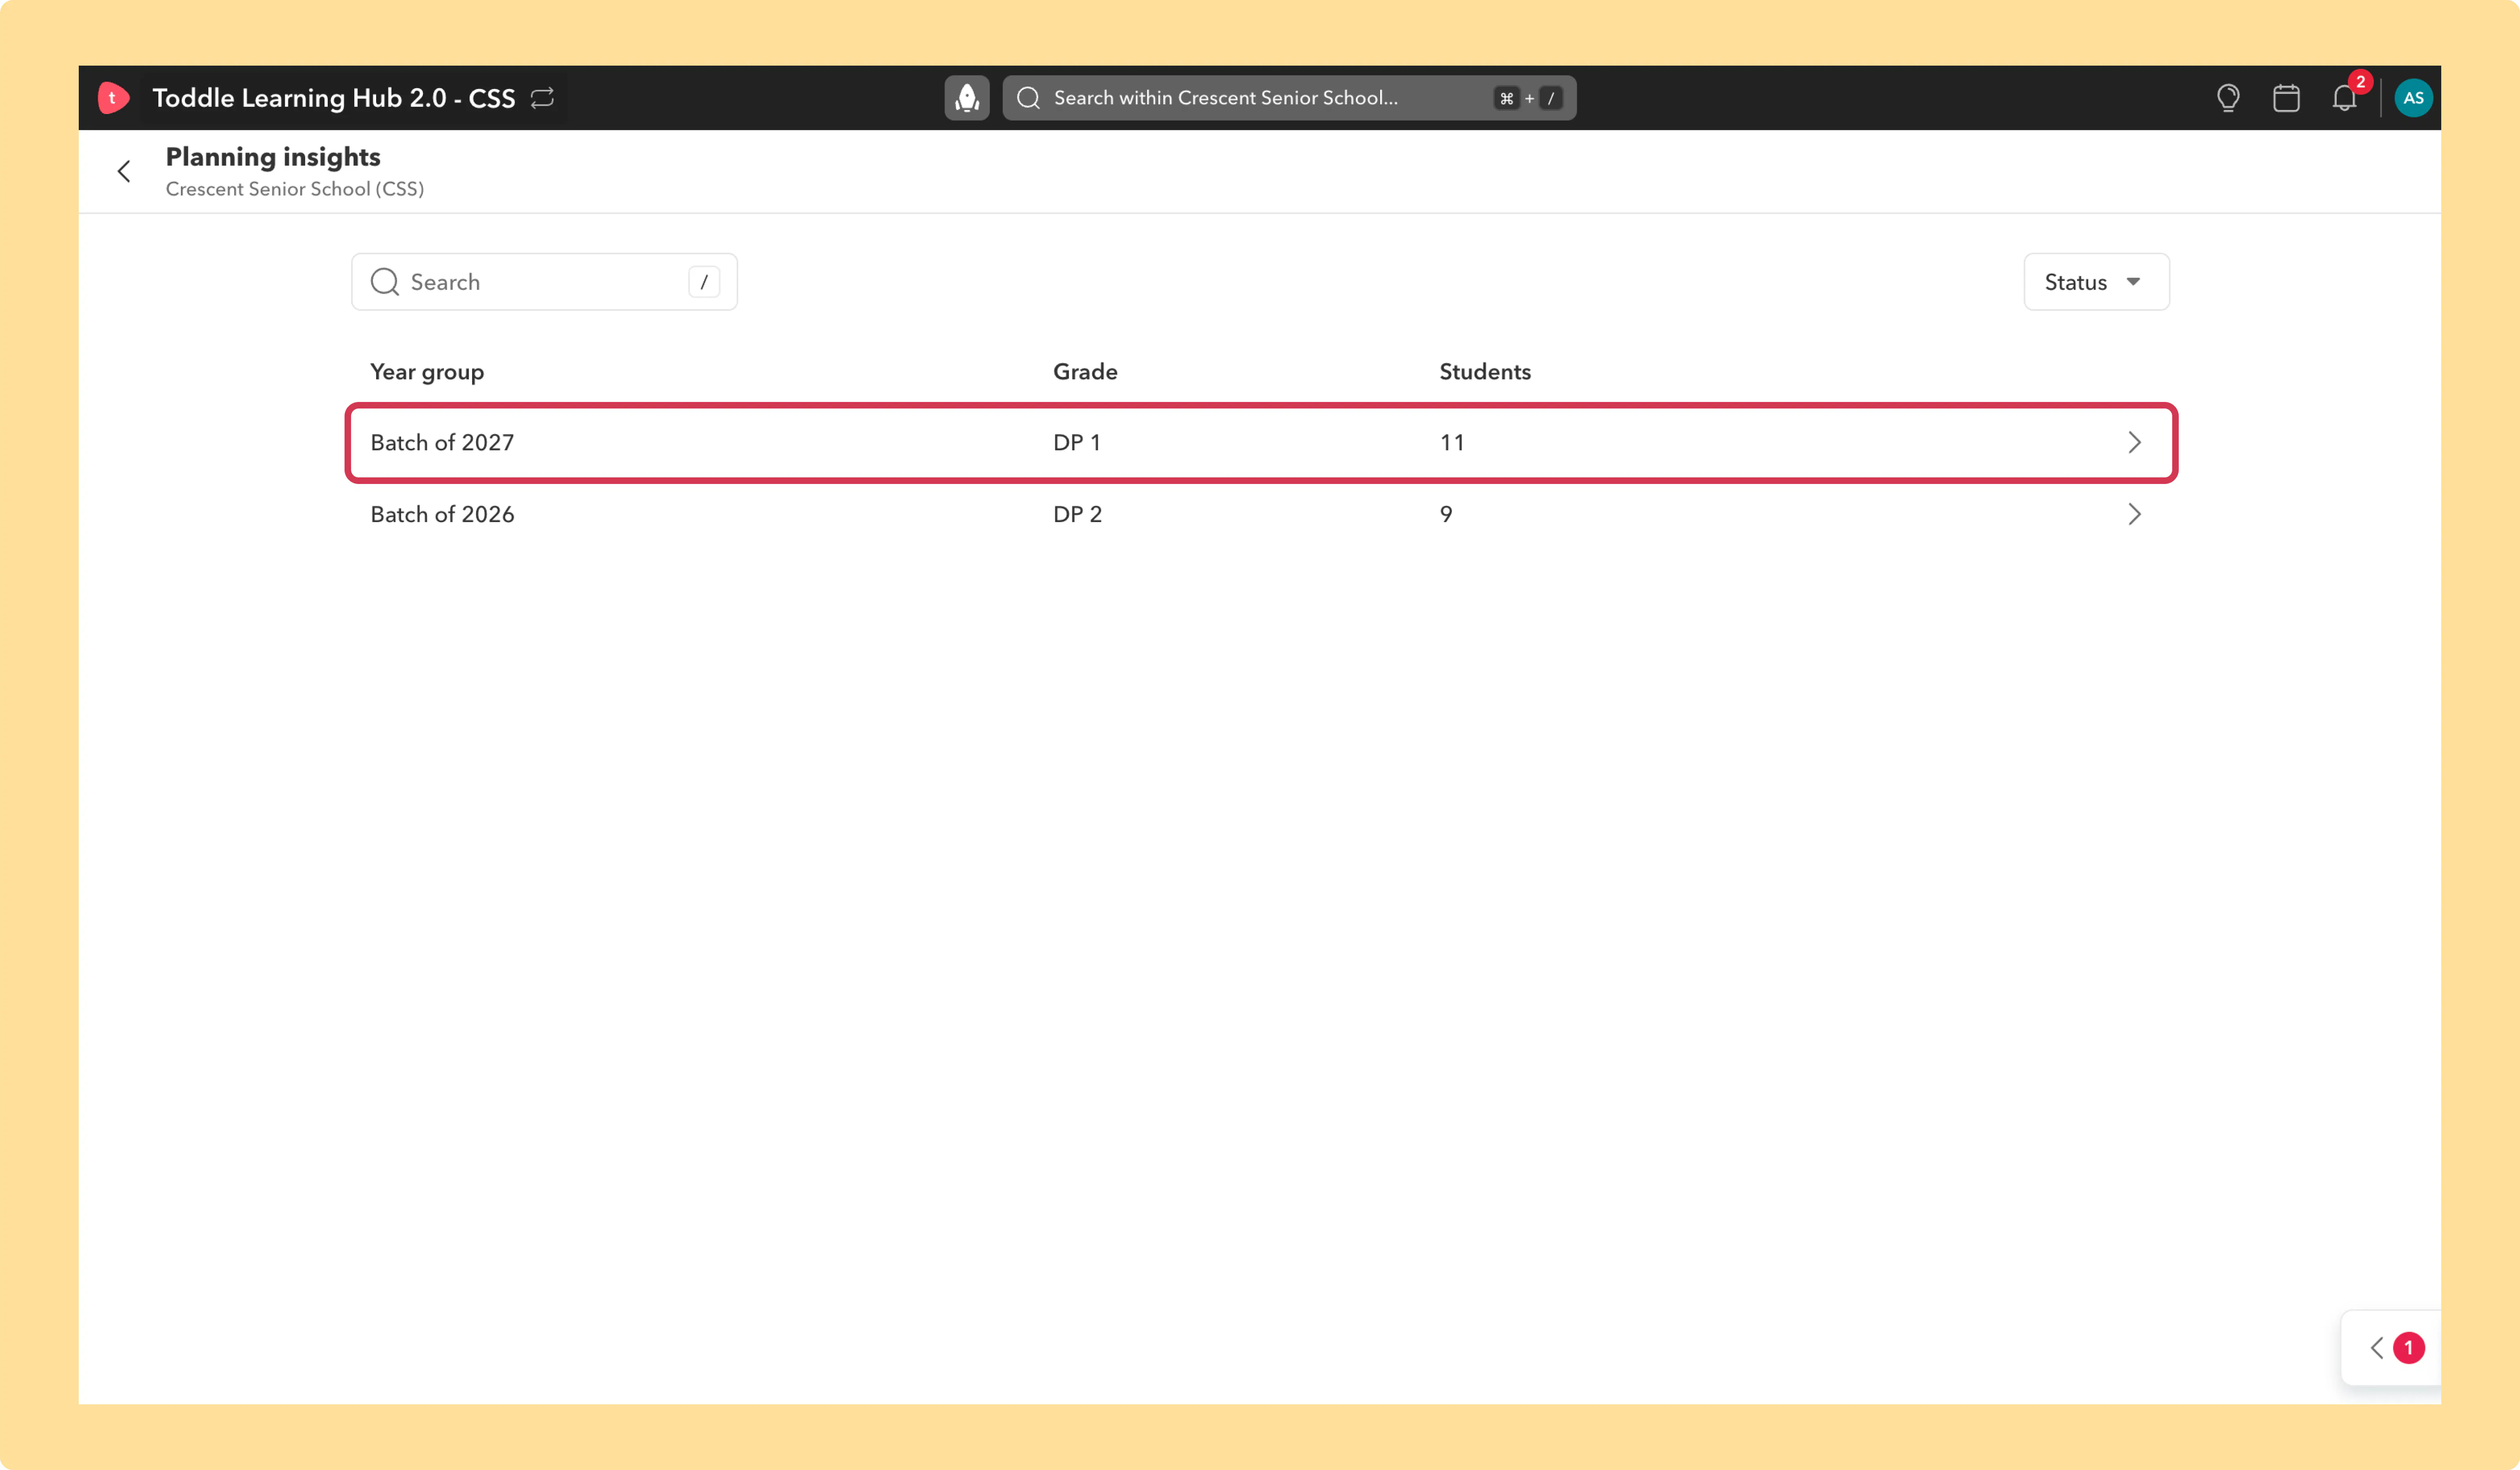Viewport: 2520px width, 1470px height.
Task: Click the Planning insights heading
Action: click(273, 157)
